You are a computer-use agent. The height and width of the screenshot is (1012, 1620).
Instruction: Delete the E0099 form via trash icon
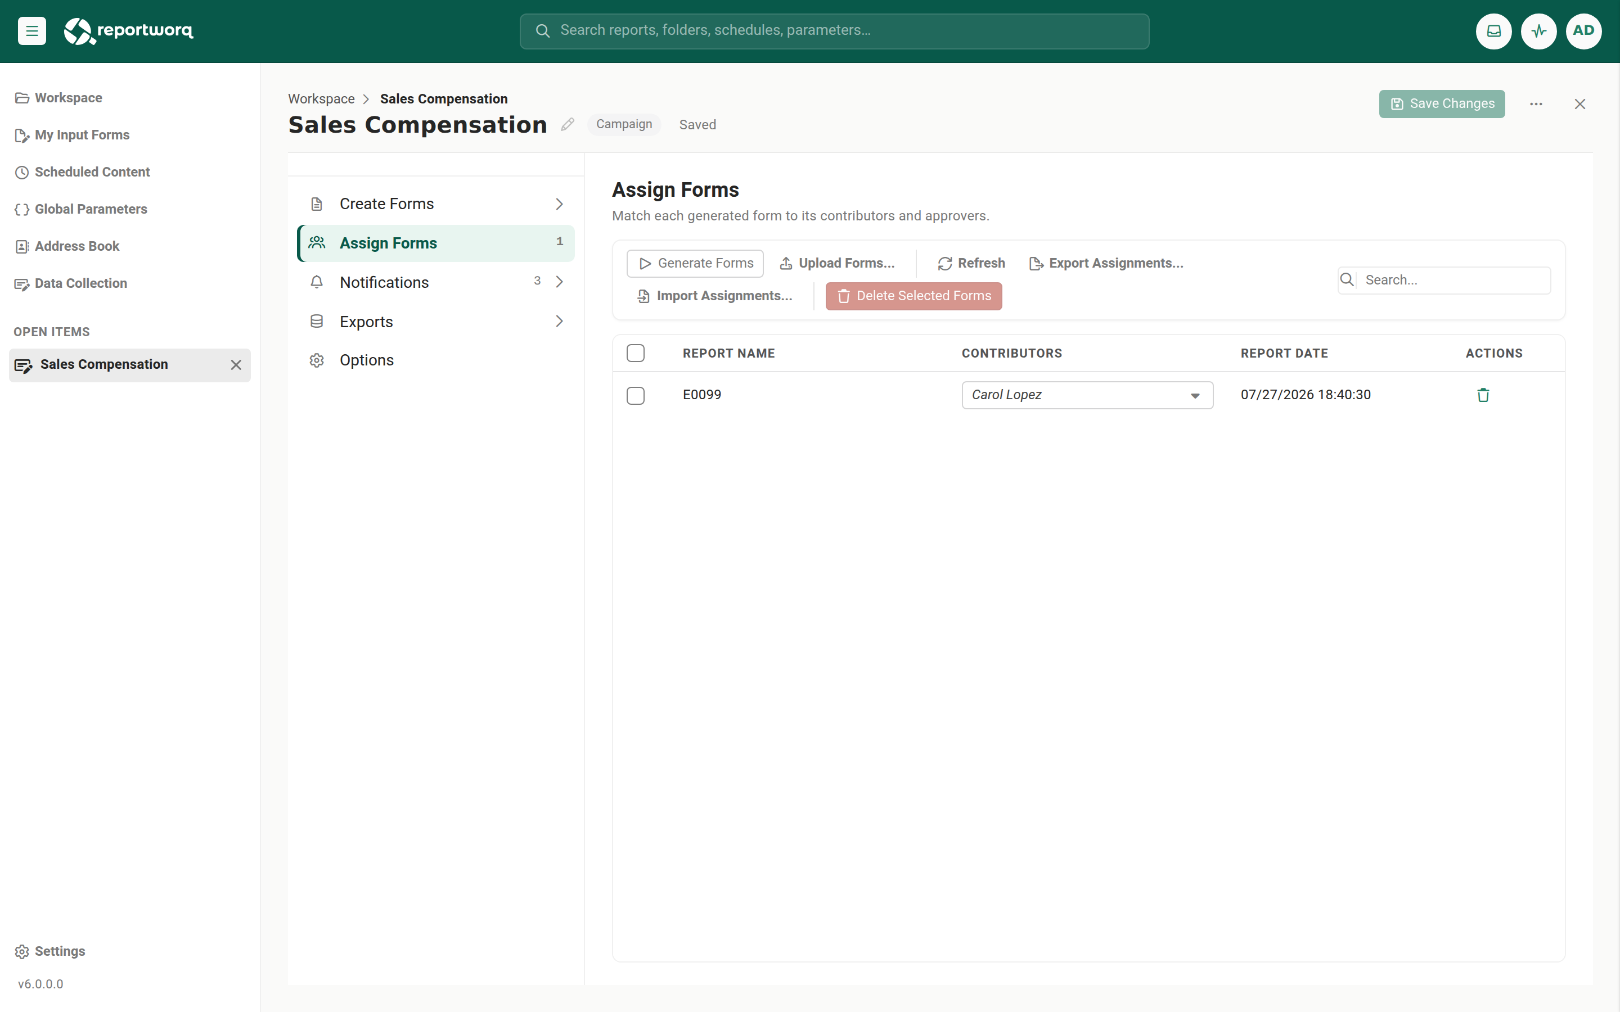[1483, 395]
